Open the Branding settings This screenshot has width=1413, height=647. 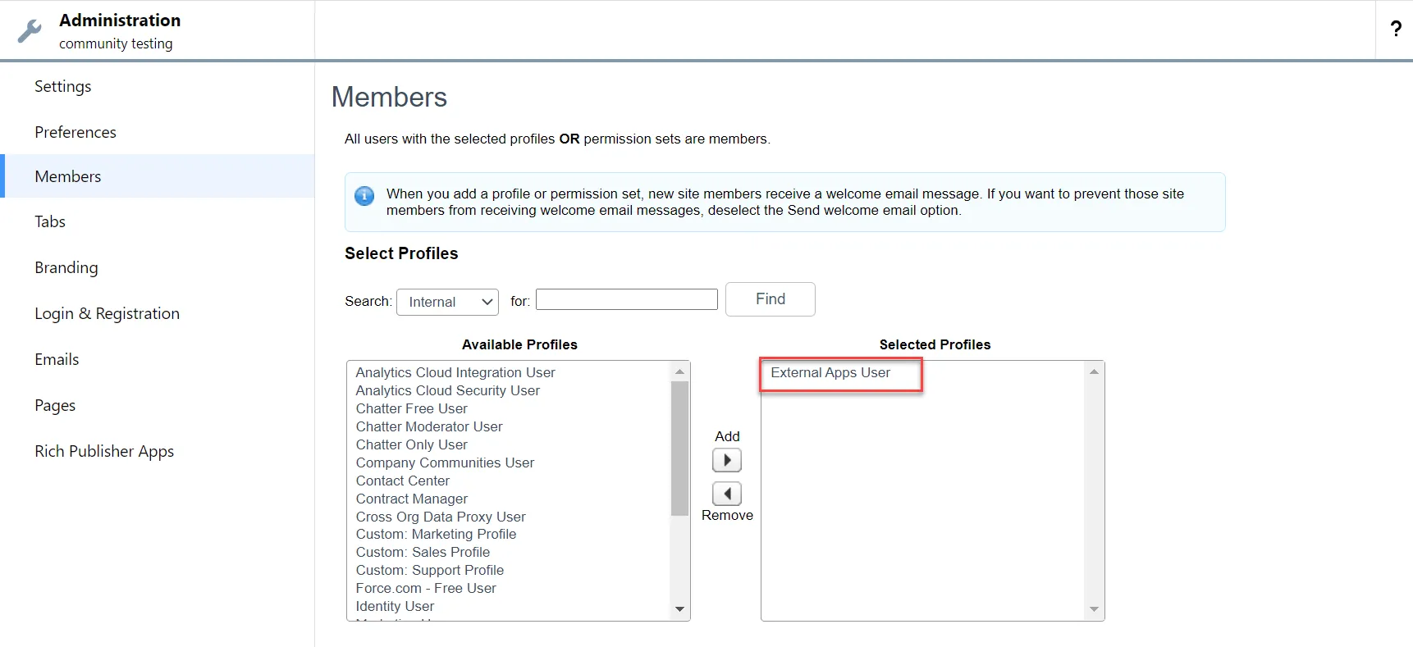(66, 267)
